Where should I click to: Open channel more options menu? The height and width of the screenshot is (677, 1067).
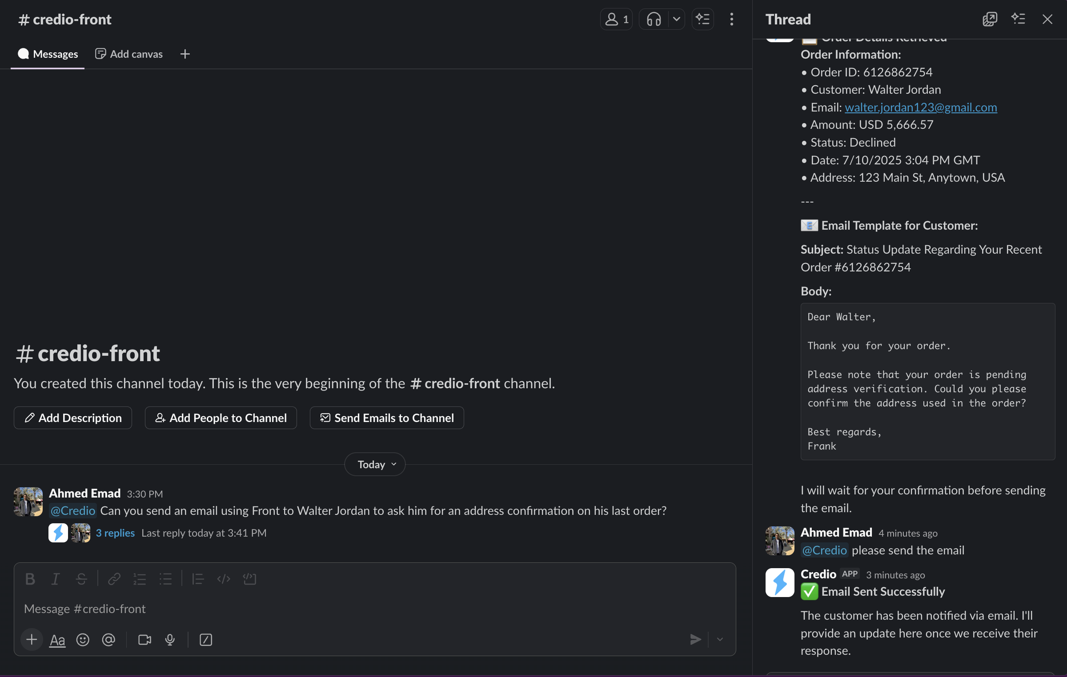pyautogui.click(x=731, y=20)
